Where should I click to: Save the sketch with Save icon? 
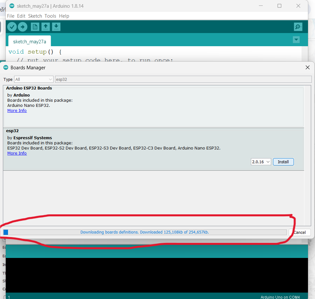(56, 27)
